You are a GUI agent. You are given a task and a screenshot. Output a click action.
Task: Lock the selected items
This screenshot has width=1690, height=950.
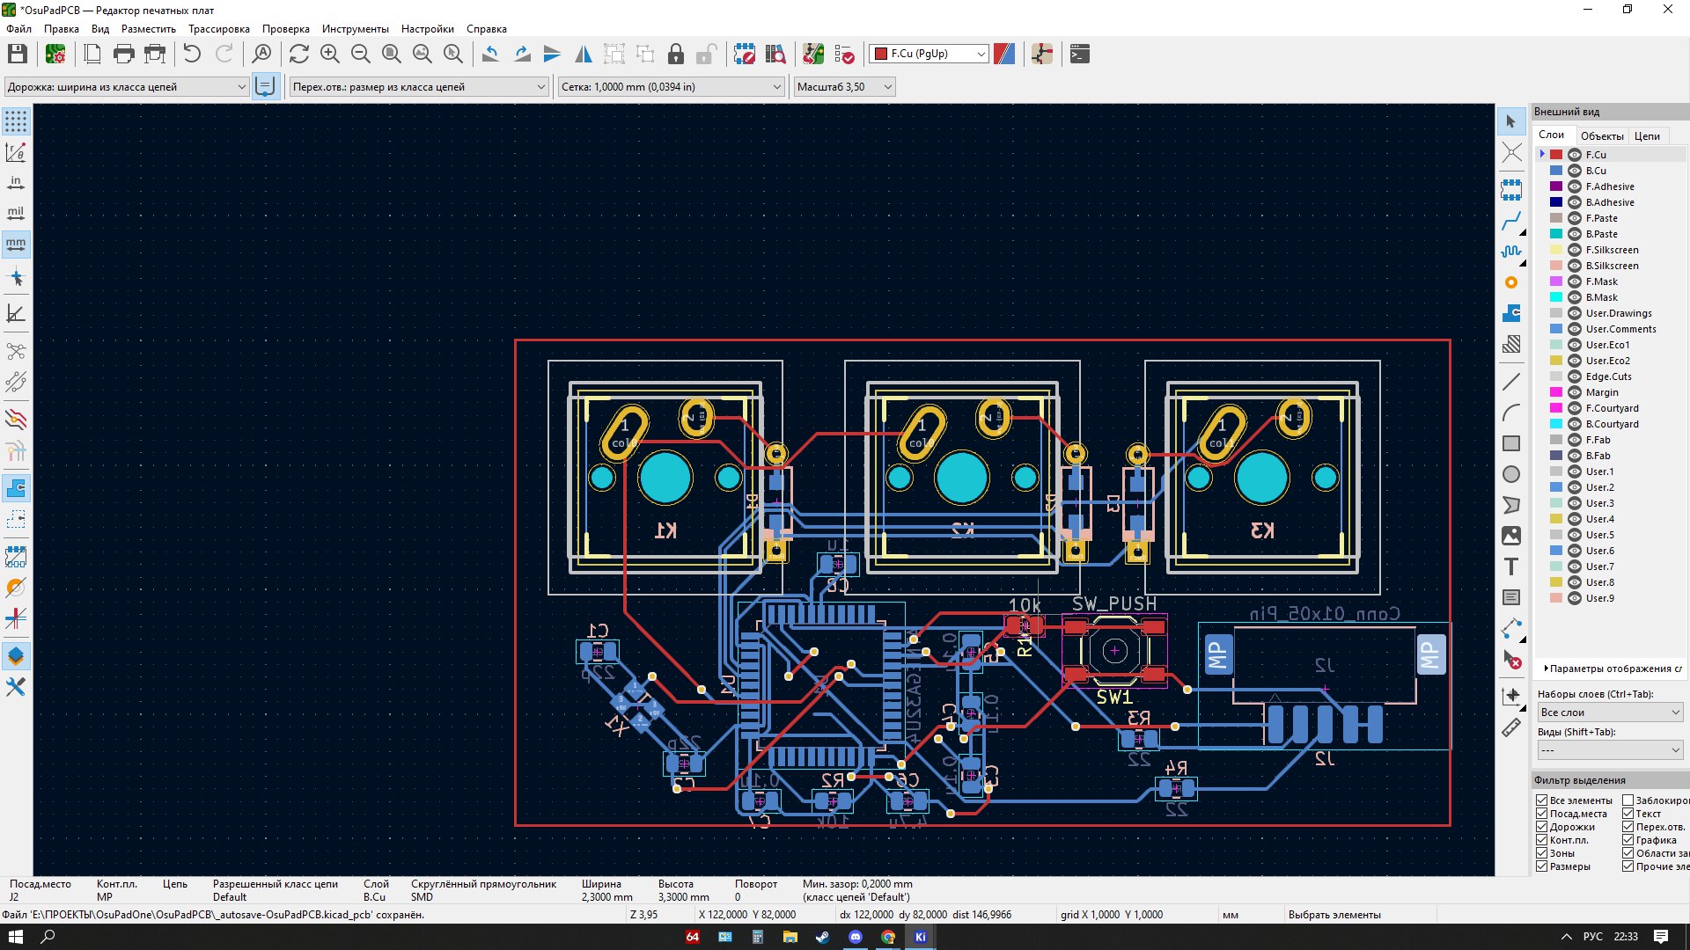[x=675, y=54]
